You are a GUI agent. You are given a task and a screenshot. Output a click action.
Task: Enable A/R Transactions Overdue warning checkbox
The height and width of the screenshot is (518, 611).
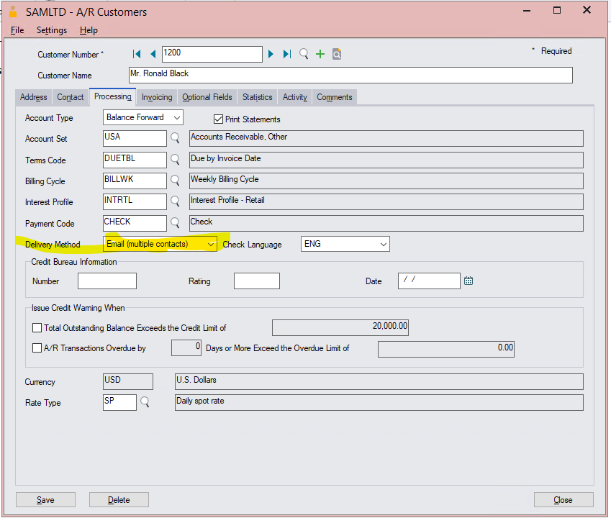[37, 347]
